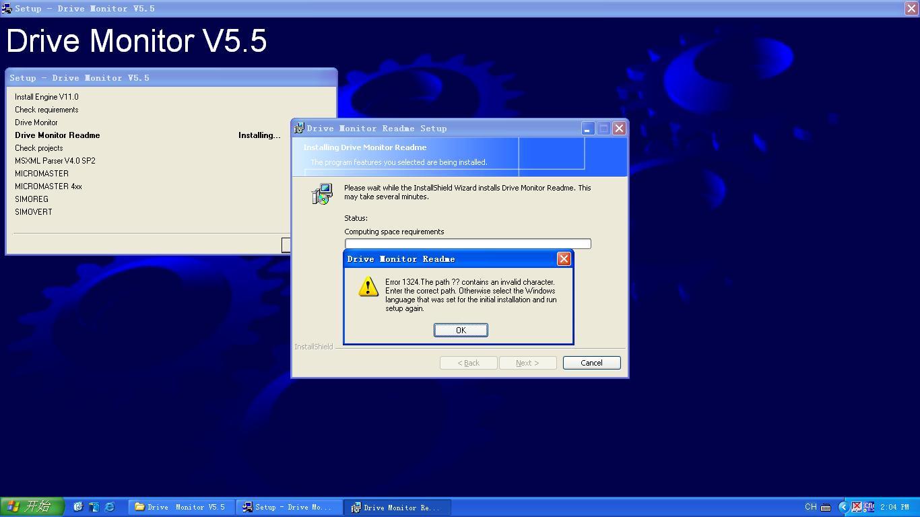The image size is (920, 517).
Task: Minimize the Drive Monitor Readme Setup window
Action: point(588,129)
